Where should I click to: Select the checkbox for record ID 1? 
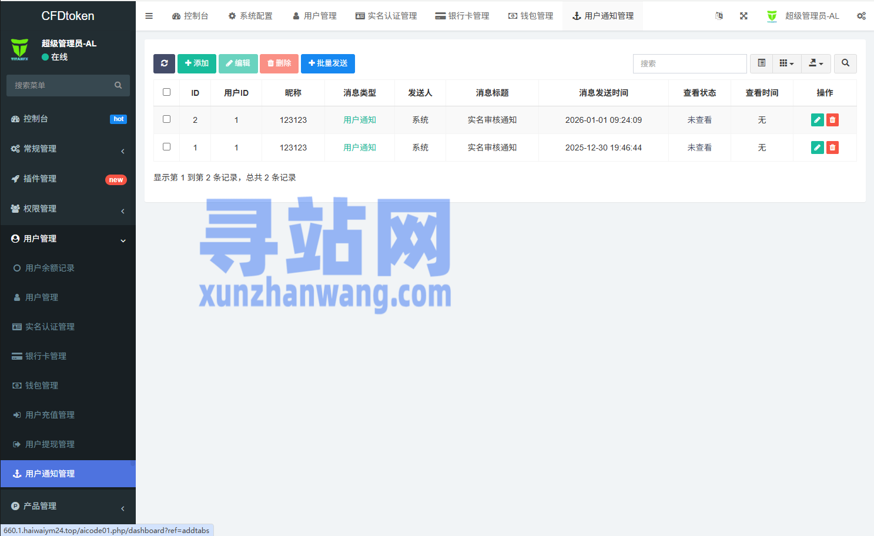(x=167, y=147)
